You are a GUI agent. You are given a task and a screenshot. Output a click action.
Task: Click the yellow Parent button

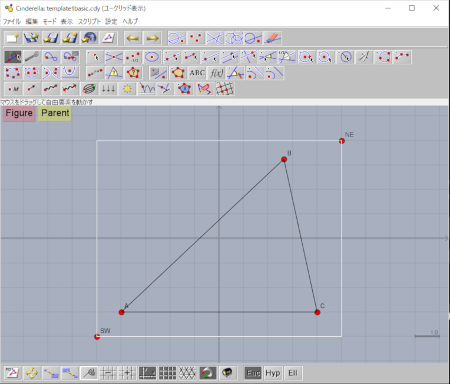pyautogui.click(x=55, y=113)
